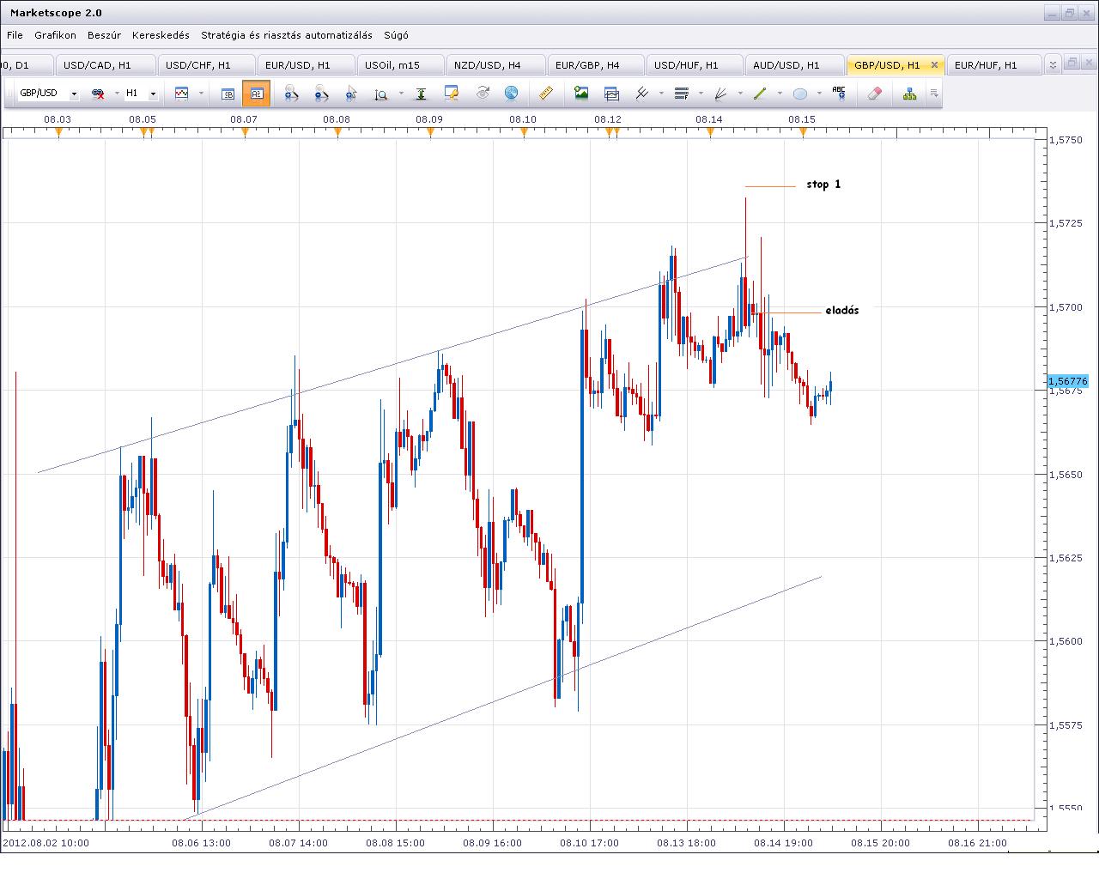Select the Andrews pitchfork tool

(x=641, y=93)
